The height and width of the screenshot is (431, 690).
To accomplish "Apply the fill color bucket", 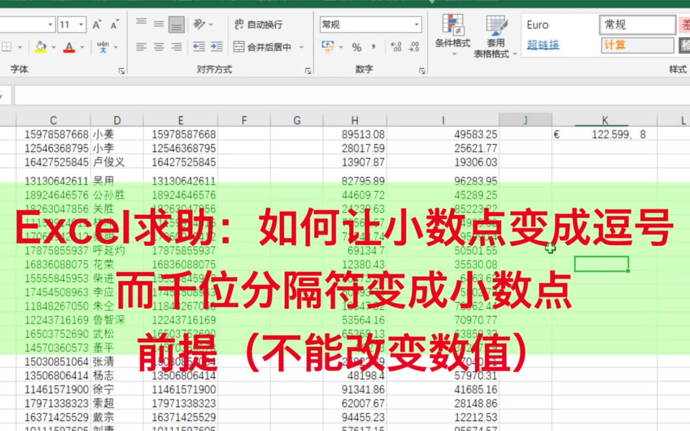I will [40, 47].
